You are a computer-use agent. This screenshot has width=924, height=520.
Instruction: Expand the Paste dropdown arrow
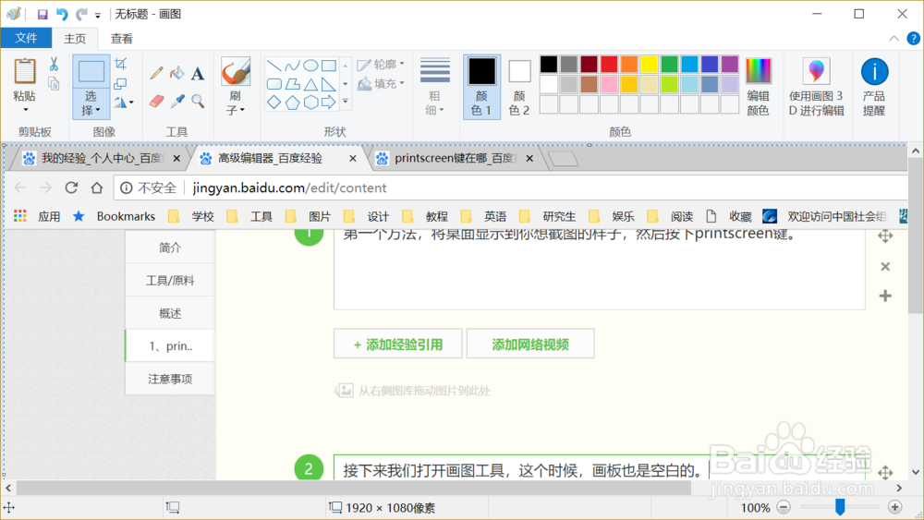[x=25, y=110]
